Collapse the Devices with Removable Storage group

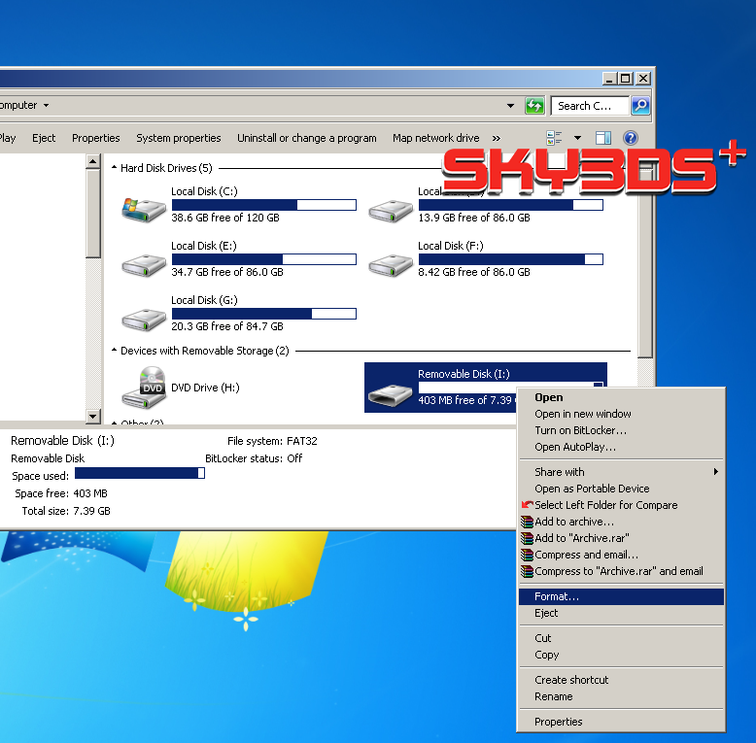click(114, 351)
